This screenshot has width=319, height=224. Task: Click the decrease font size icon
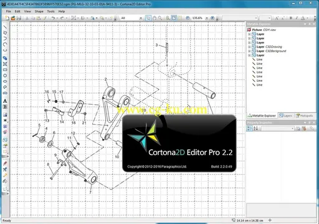282,18
